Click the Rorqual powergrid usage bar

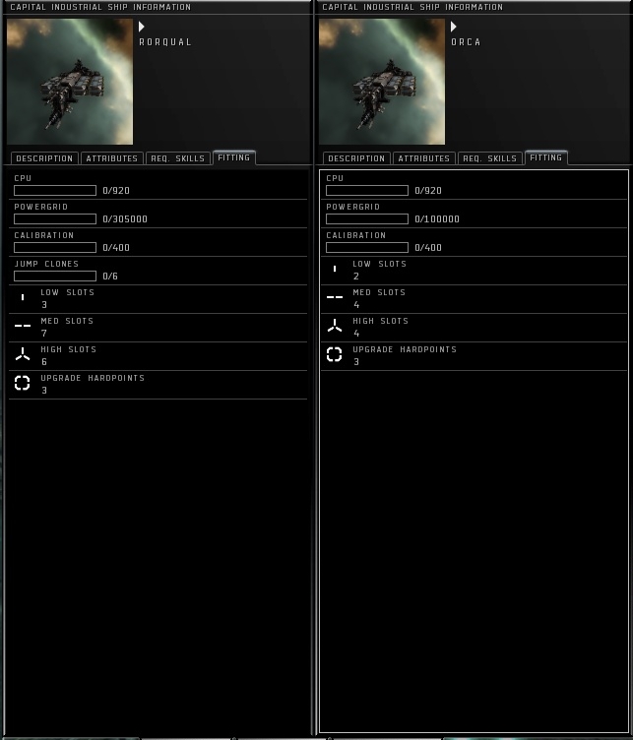[x=55, y=219]
